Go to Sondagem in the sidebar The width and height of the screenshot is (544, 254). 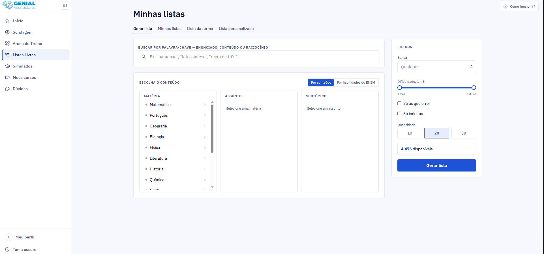(x=36, y=32)
